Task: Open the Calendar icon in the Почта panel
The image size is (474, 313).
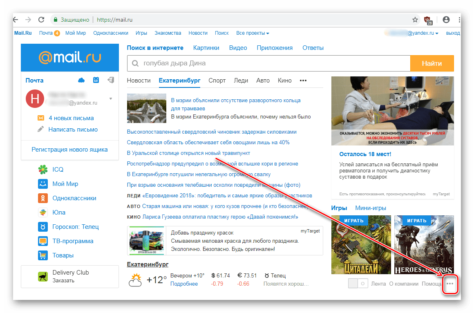Action: (96, 80)
